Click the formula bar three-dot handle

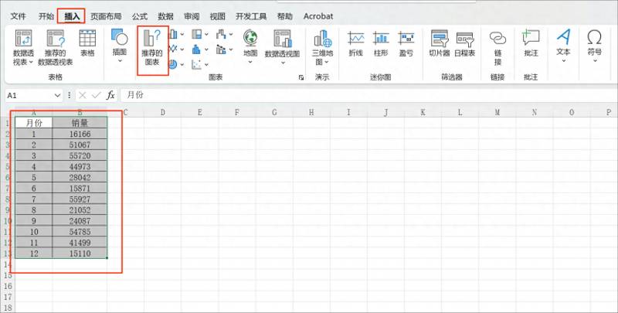70,95
